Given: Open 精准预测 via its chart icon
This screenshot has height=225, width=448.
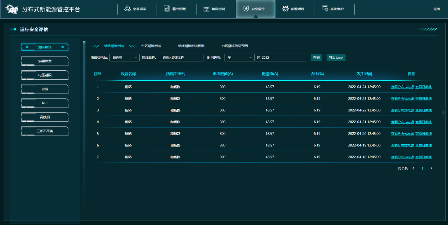Looking at the screenshot, I should point(167,9).
